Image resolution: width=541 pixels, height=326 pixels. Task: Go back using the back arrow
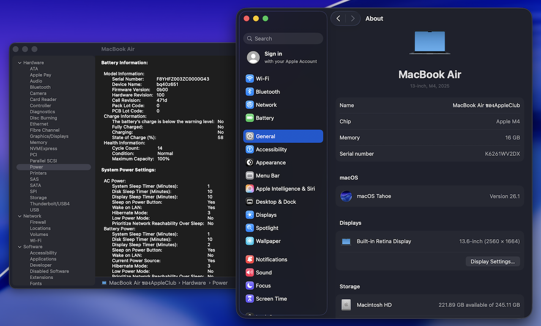pyautogui.click(x=338, y=19)
